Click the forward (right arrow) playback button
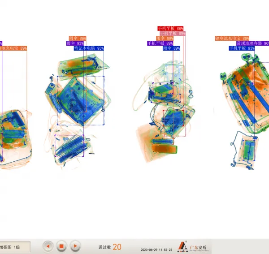This screenshot has height=254, width=269. pos(75,246)
